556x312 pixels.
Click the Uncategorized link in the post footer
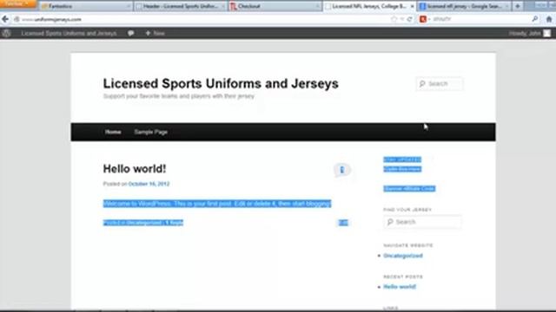click(x=144, y=223)
